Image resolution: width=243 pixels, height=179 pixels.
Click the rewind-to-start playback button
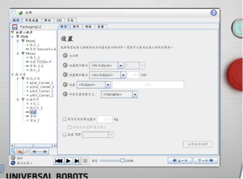(x=59, y=161)
